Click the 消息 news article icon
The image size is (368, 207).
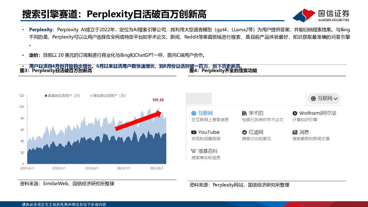click(x=295, y=132)
